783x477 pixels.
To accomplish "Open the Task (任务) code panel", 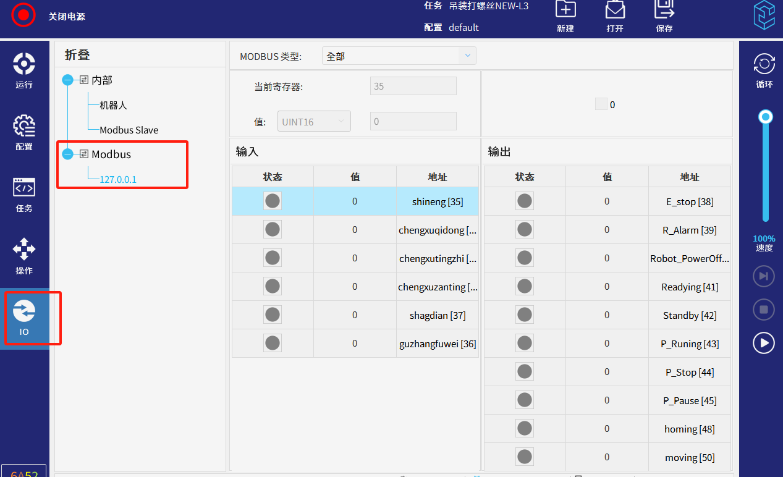I will [24, 194].
